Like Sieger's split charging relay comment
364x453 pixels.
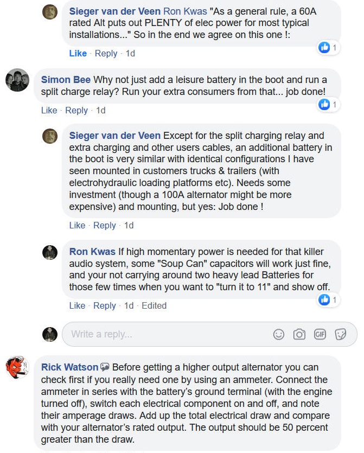pyautogui.click(x=78, y=225)
